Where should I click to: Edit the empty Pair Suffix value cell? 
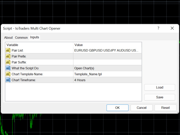107,62
